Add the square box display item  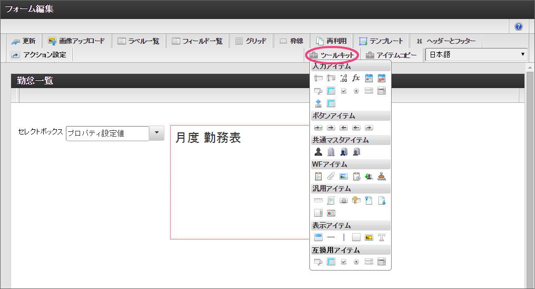356,237
